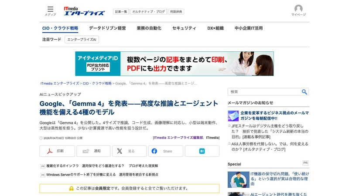Click the IT機器の保守切れ問題 article thumbnail
Screen dimensions: 349x196
(238, 179)
